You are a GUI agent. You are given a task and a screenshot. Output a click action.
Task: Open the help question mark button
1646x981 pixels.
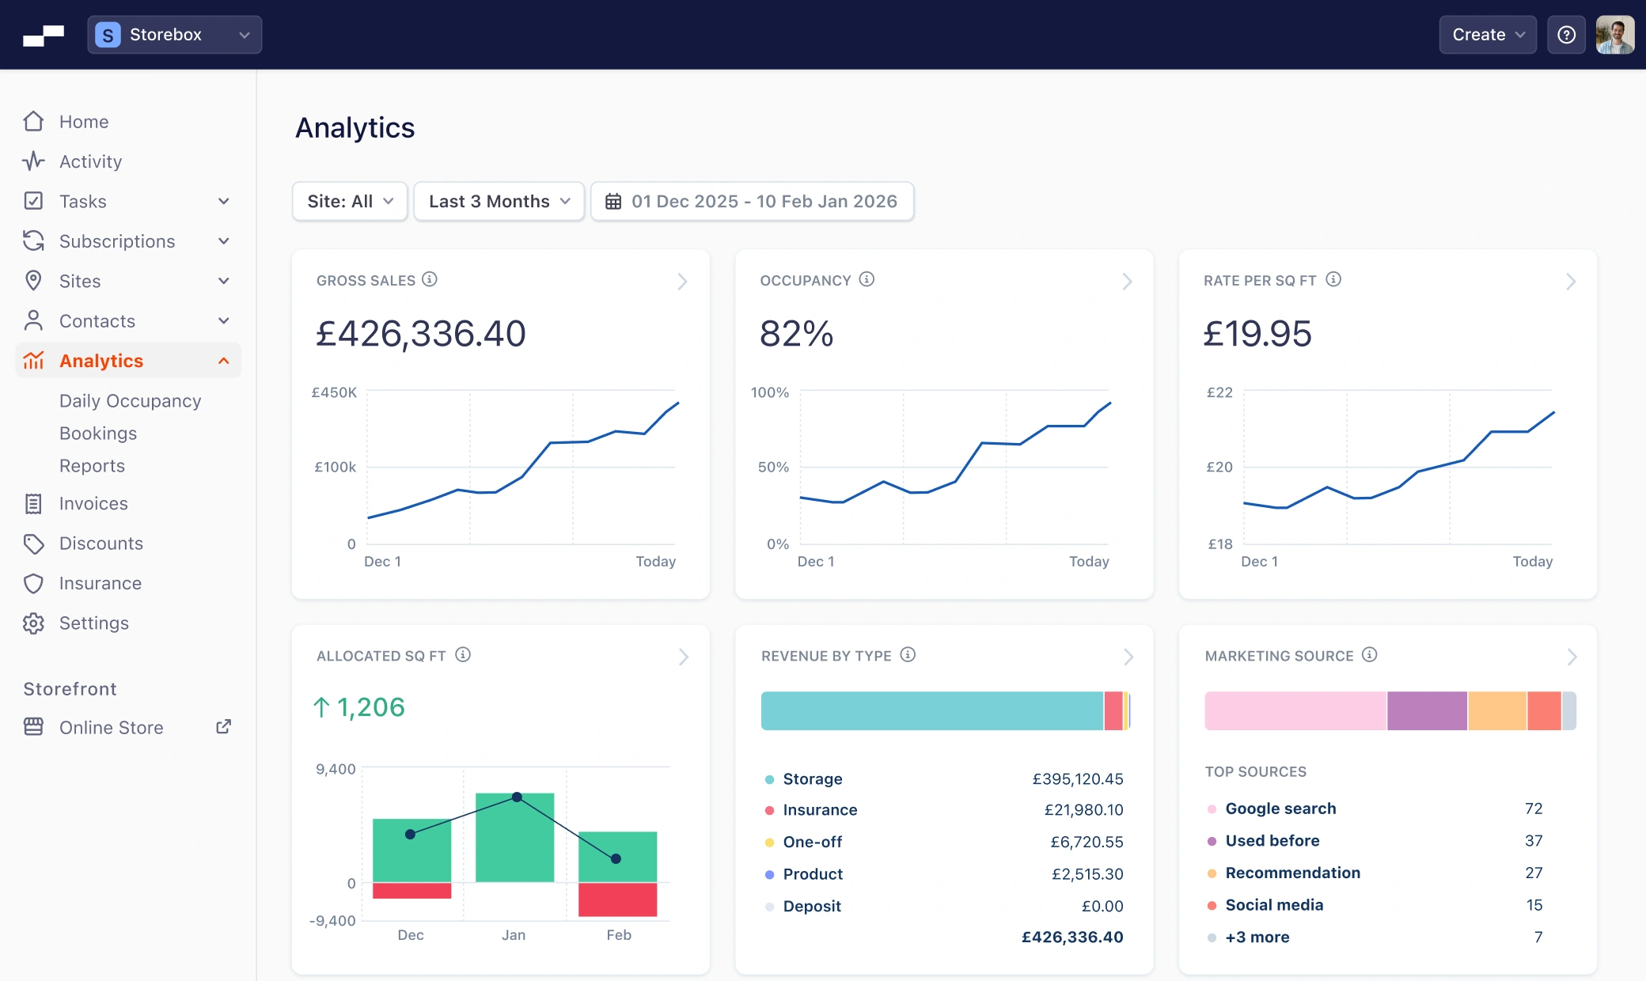(x=1566, y=34)
